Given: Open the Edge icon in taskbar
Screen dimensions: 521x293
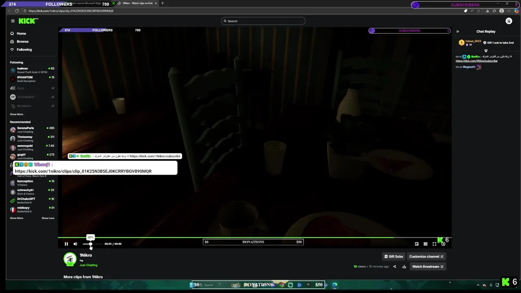Looking at the screenshot, I should pyautogui.click(x=335, y=285).
